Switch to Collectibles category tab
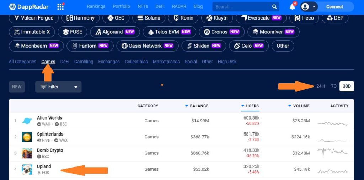The width and height of the screenshot is (364, 180). (136, 62)
